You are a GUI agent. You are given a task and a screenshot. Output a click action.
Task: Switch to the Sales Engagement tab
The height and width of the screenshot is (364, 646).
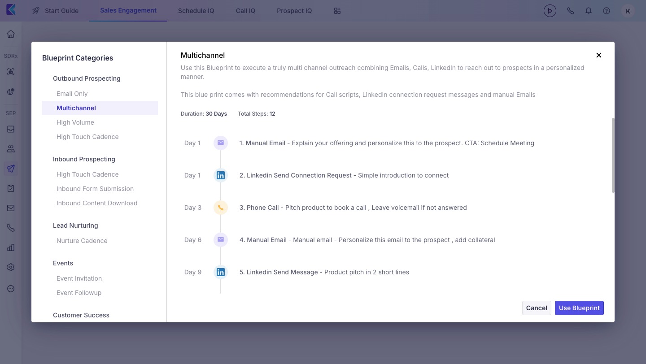(x=128, y=10)
